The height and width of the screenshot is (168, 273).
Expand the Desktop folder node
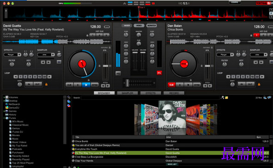click(x=4, y=101)
